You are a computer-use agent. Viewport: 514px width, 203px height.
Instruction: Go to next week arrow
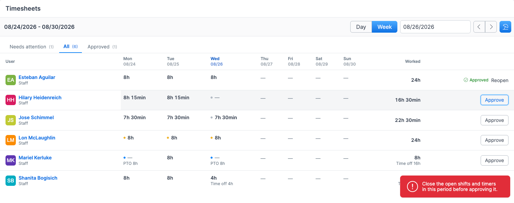(x=491, y=27)
